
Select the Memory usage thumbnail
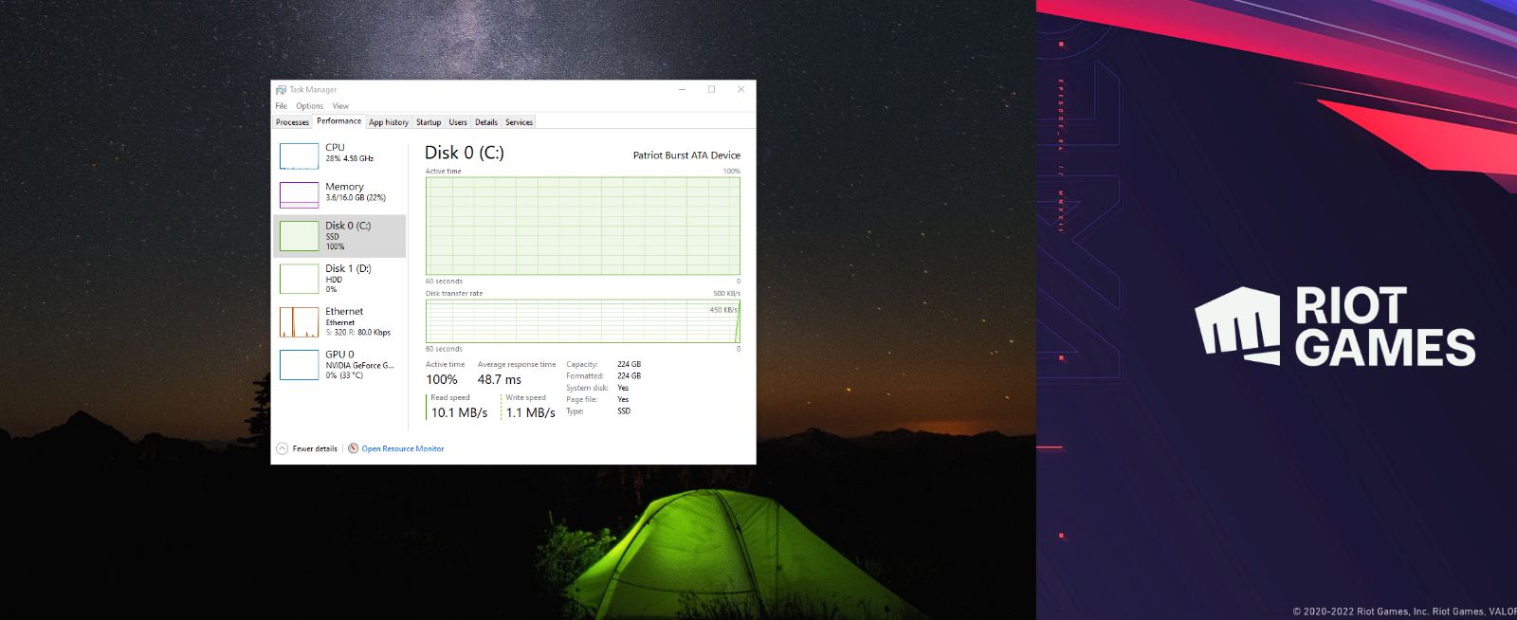coord(299,195)
